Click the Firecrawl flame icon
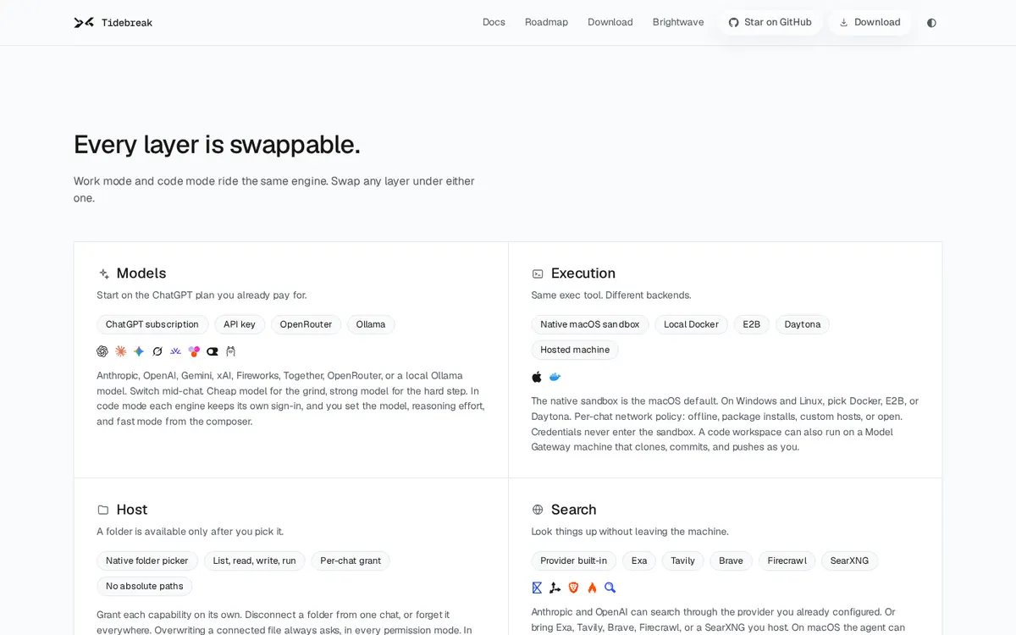Viewport: 1016px width, 635px height. [x=592, y=588]
